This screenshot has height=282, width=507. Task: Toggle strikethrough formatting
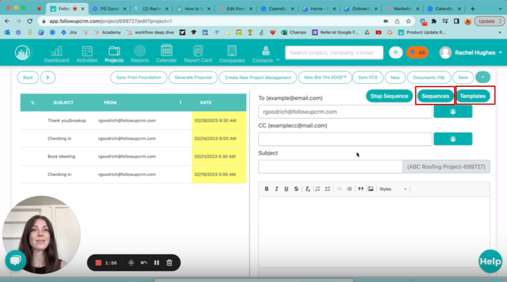(296, 189)
